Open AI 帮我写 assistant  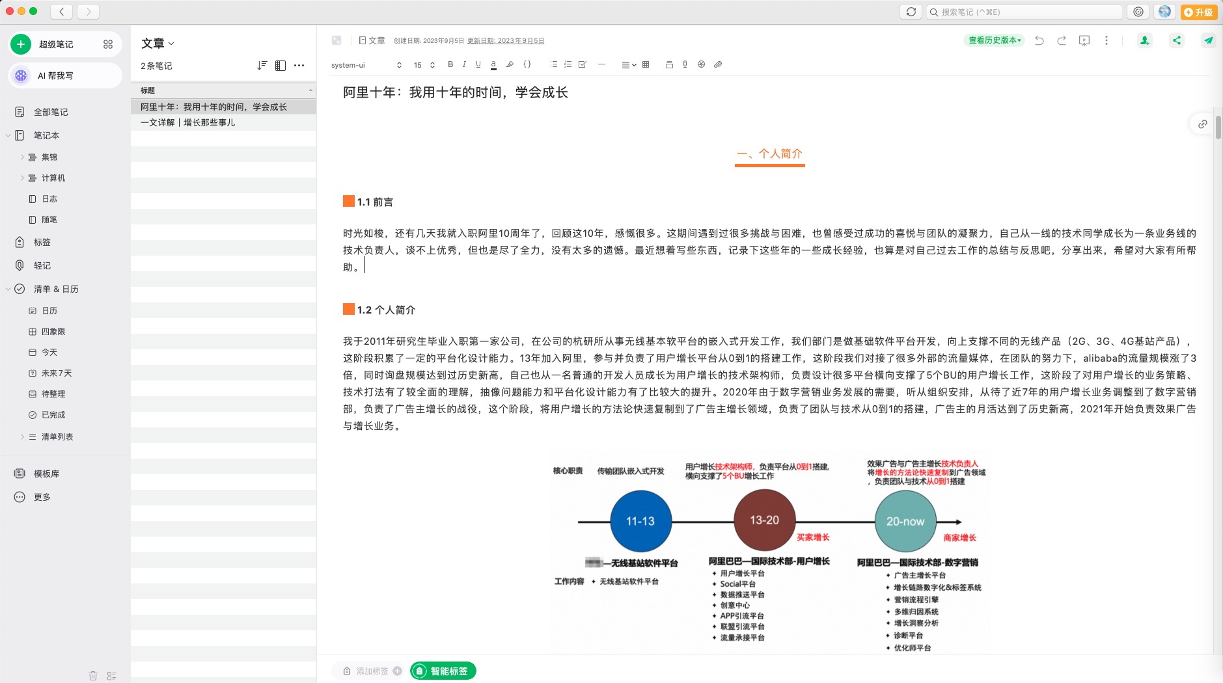[x=65, y=75]
